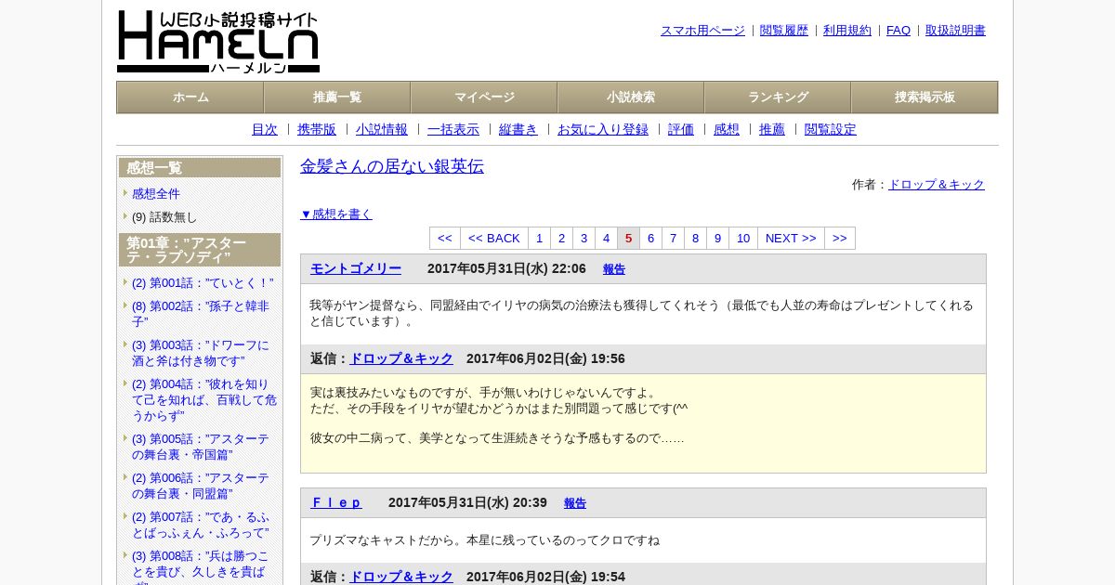Image resolution: width=1115 pixels, height=585 pixels.
Task: Go to page 9
Action: (x=717, y=238)
